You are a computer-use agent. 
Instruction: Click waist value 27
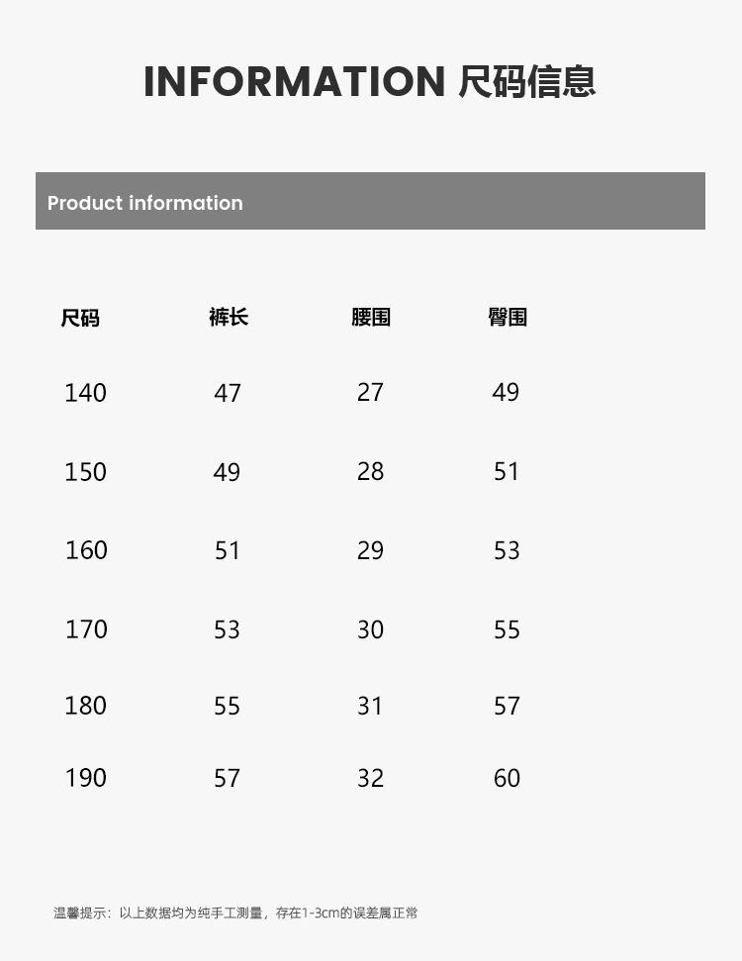[370, 393]
